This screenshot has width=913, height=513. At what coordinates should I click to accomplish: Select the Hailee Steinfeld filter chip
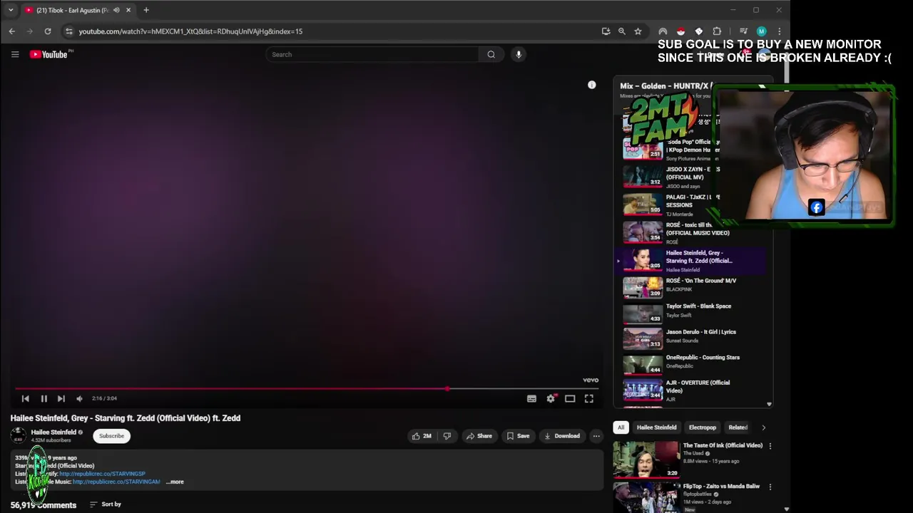[x=656, y=427]
